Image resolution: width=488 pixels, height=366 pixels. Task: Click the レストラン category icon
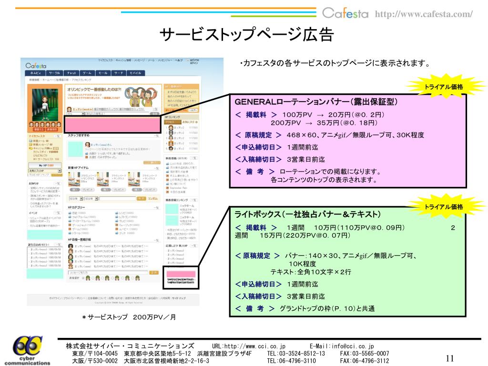[117, 217]
